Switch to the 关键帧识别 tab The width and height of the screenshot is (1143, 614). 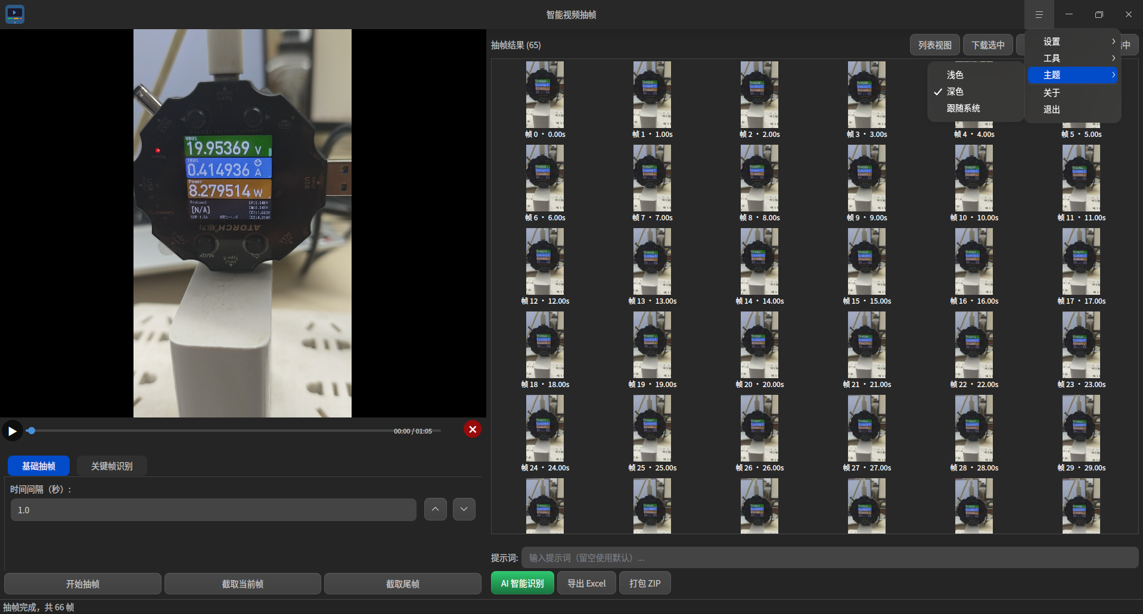pos(112,466)
